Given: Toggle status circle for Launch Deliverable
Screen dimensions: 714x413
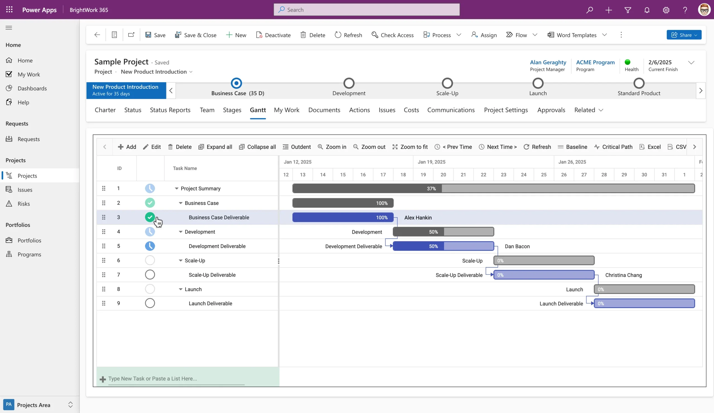Looking at the screenshot, I should (x=150, y=303).
